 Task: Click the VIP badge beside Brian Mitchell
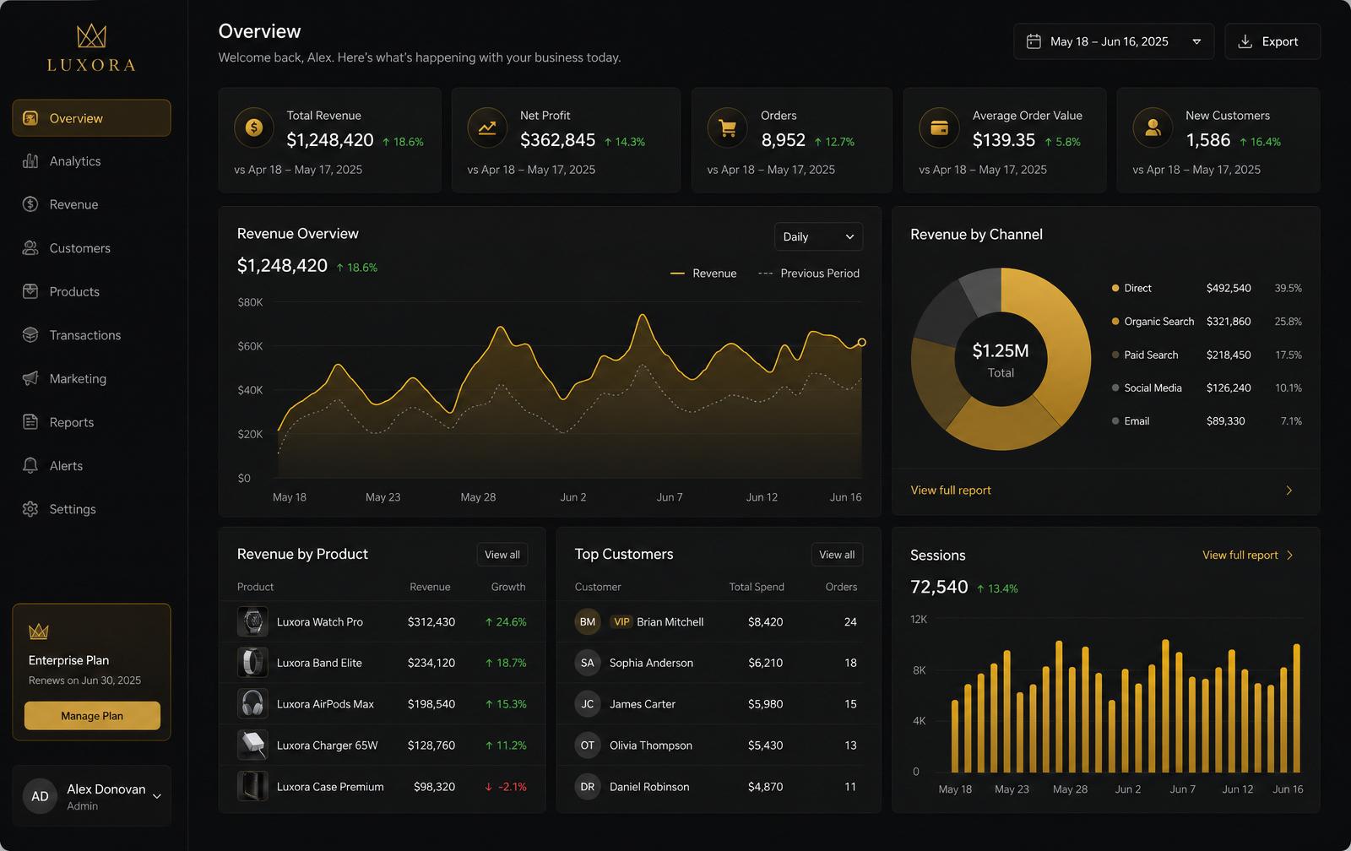[621, 622]
